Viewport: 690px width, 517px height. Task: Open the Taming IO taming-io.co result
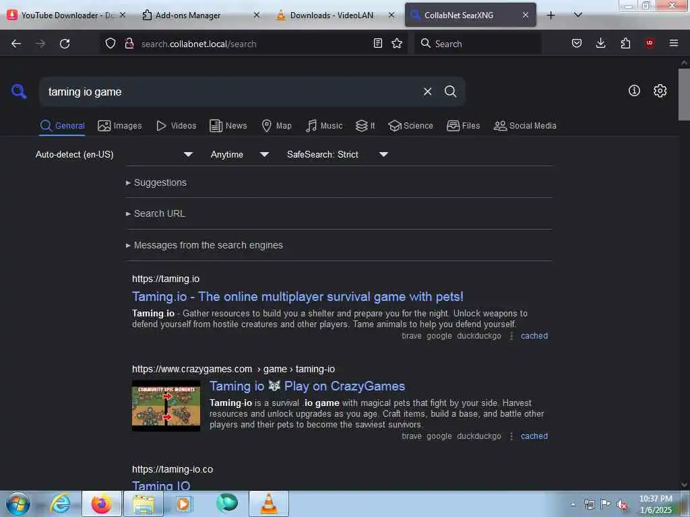161,485
